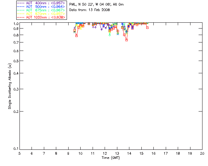Click the Single Scattering Albedo axis title
The height and width of the screenshot is (166, 208).
point(10,86)
